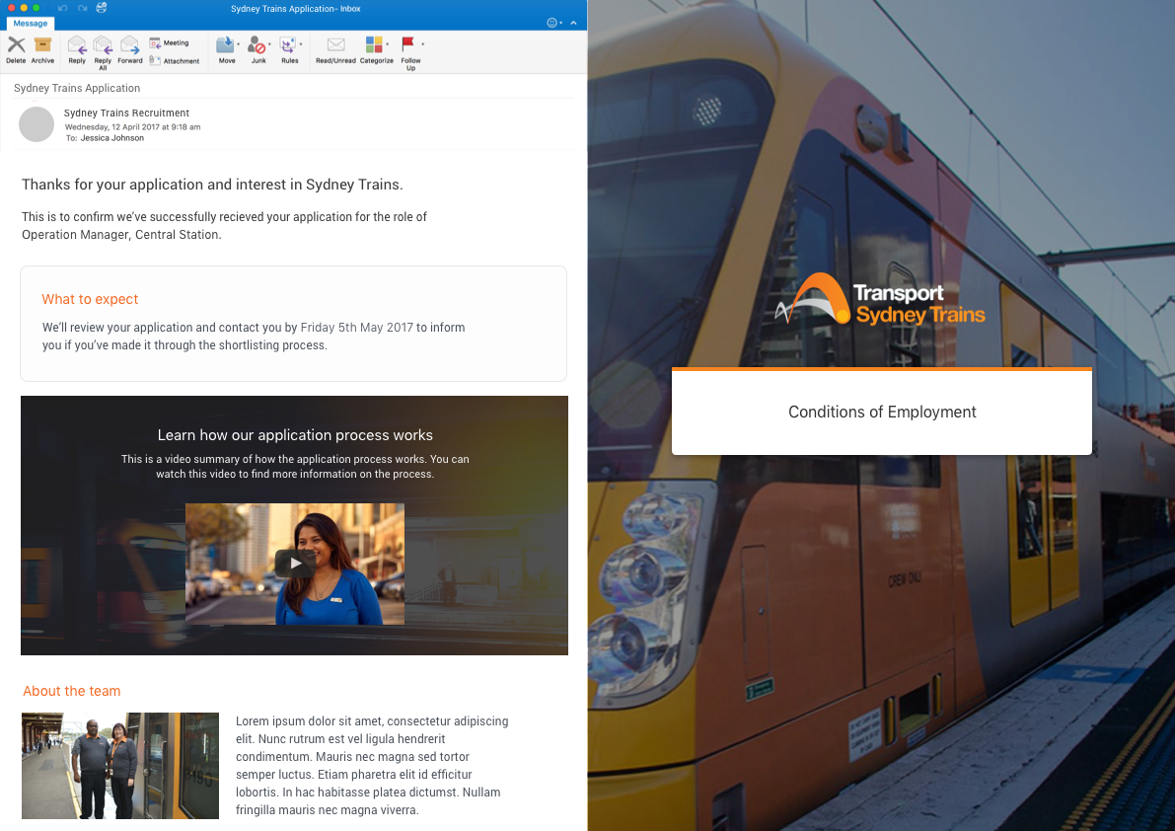This screenshot has height=831, width=1175.
Task: Choose Reply All in the ribbon
Action: pyautogui.click(x=103, y=52)
